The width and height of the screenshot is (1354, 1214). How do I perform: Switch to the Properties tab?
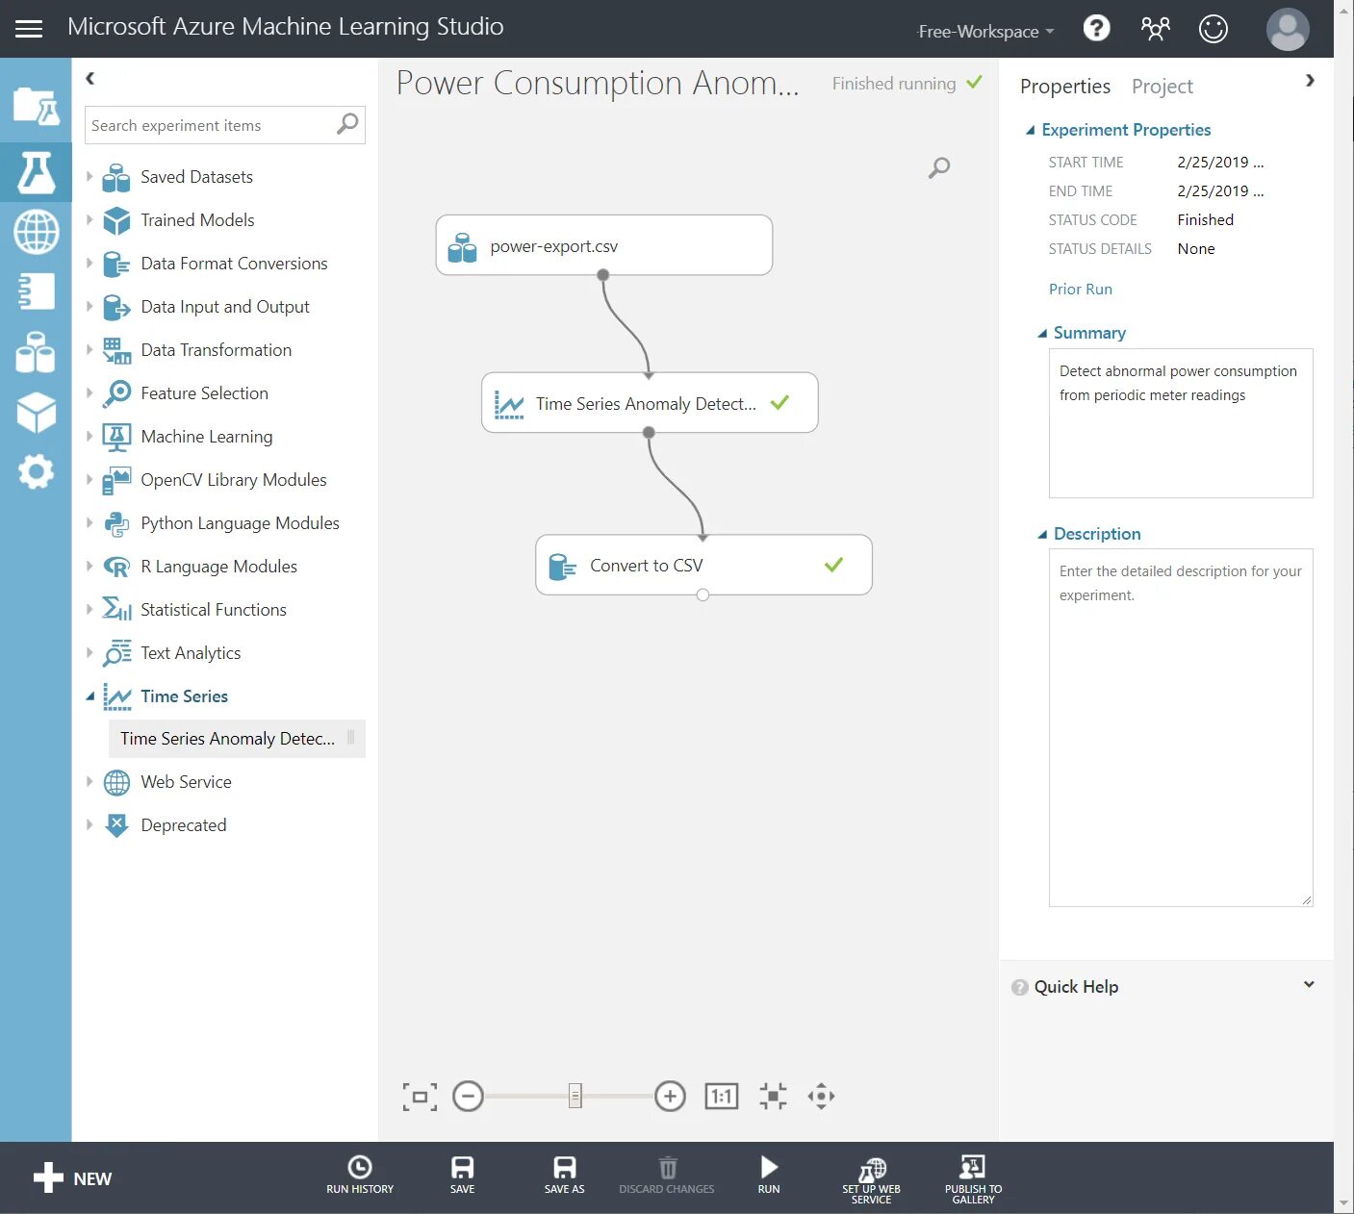click(1065, 86)
